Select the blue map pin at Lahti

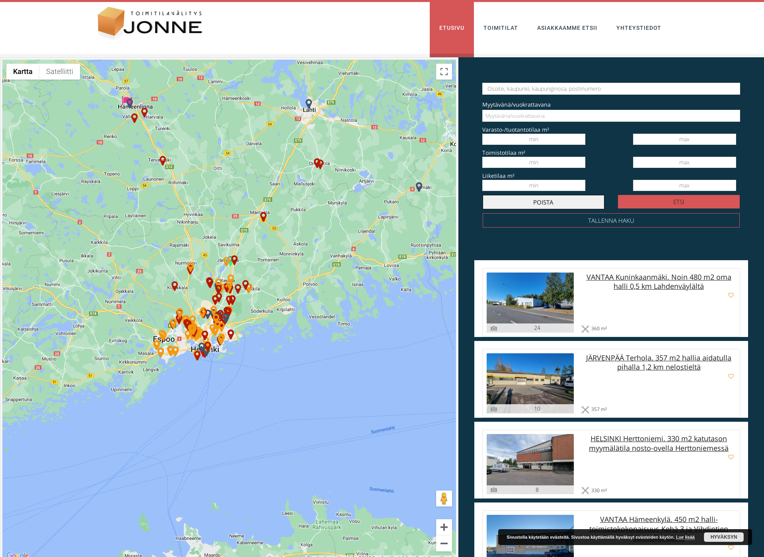[309, 104]
